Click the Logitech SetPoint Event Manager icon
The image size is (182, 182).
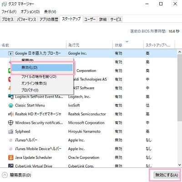[x=10, y=96]
